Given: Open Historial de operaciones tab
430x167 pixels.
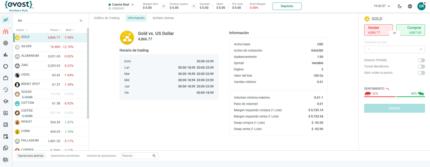Looking at the screenshot, I should [x=101, y=156].
